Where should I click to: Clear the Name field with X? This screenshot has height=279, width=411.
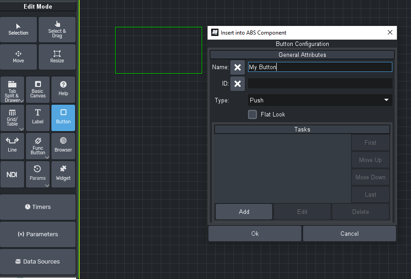click(x=238, y=67)
